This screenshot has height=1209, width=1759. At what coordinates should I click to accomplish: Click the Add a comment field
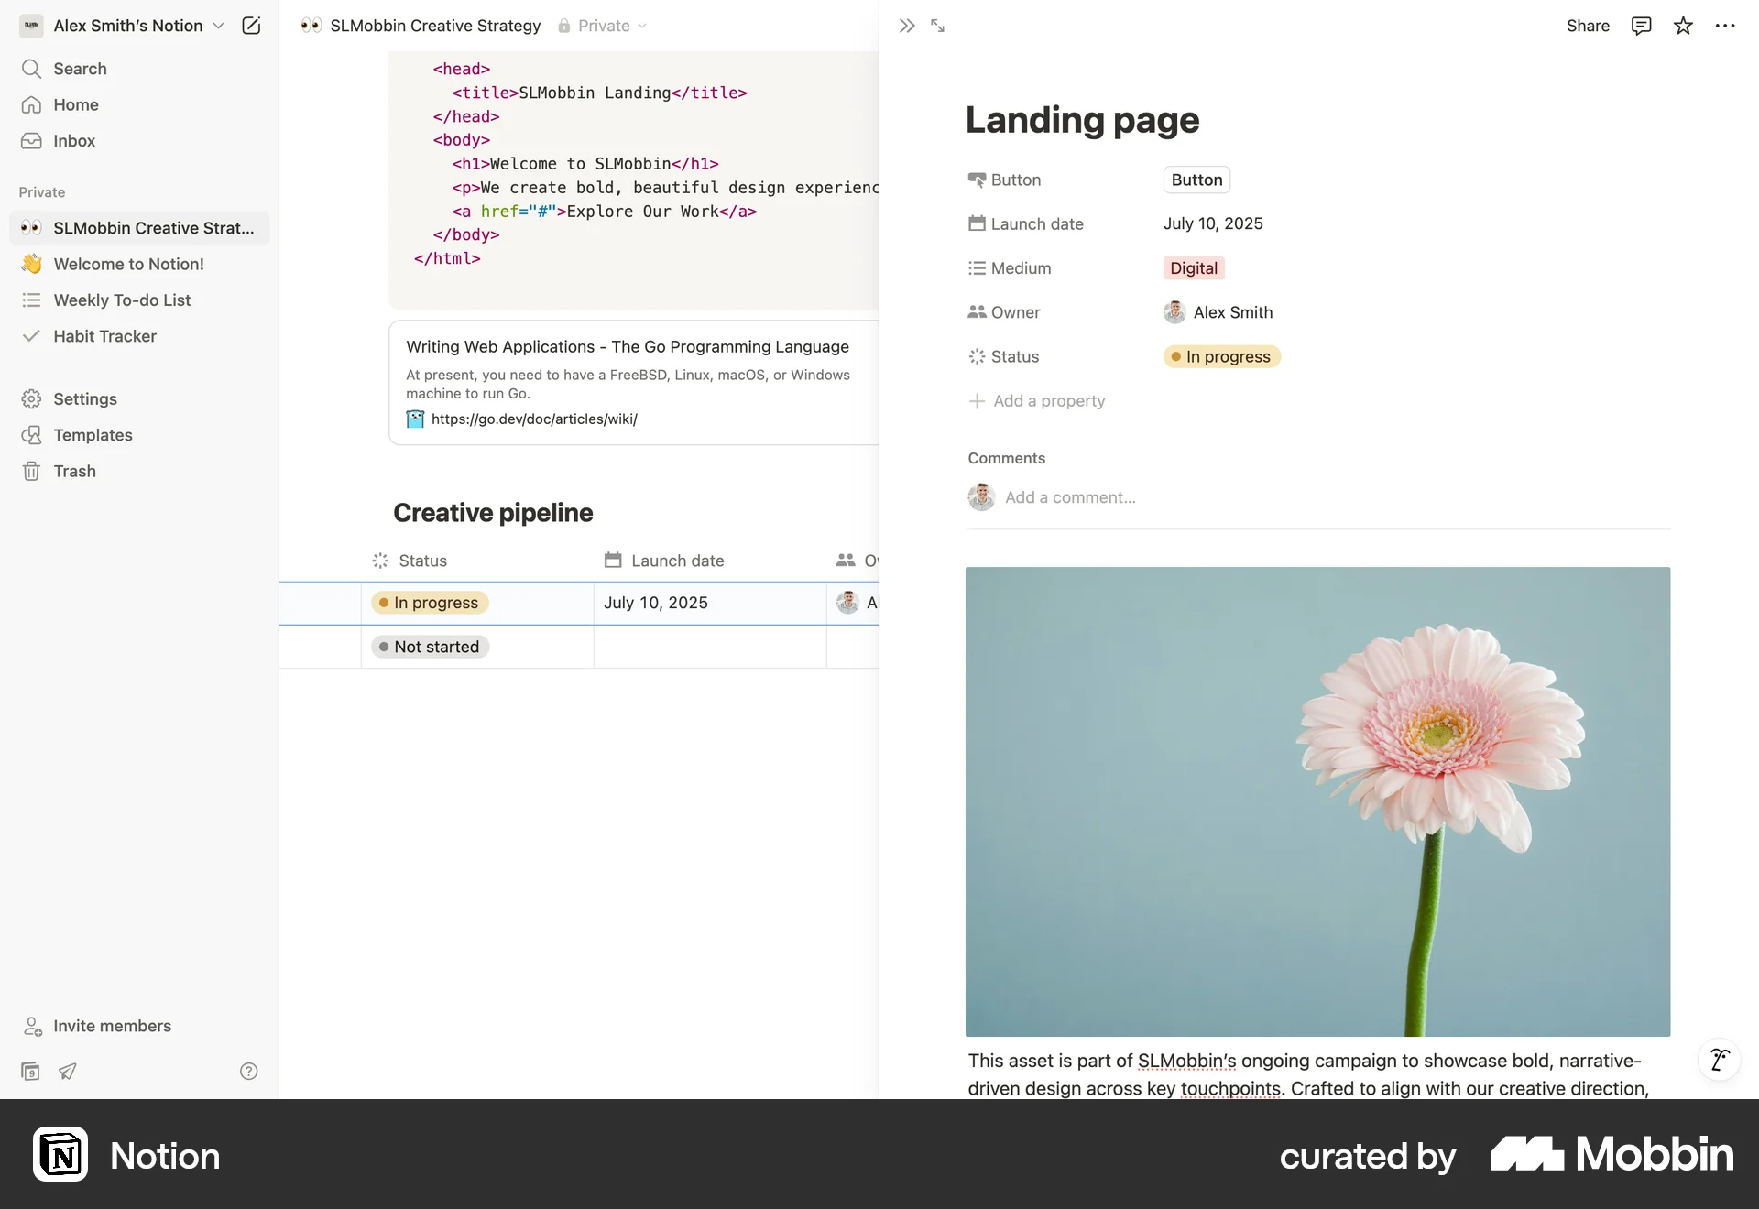1070,497
